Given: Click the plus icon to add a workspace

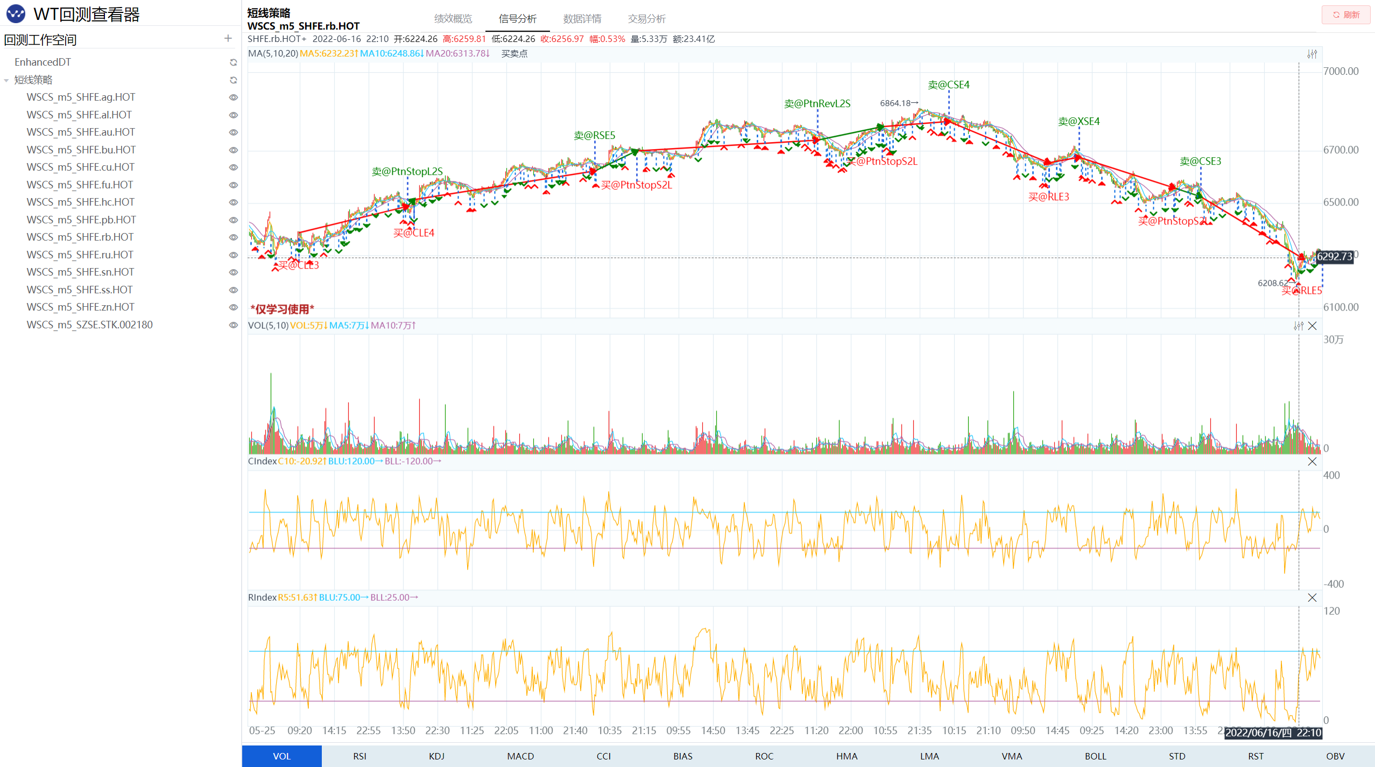Looking at the screenshot, I should point(228,39).
